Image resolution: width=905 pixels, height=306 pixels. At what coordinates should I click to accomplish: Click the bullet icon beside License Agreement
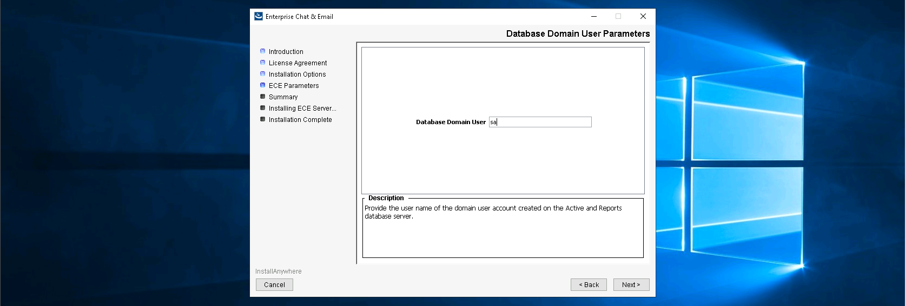click(x=263, y=63)
